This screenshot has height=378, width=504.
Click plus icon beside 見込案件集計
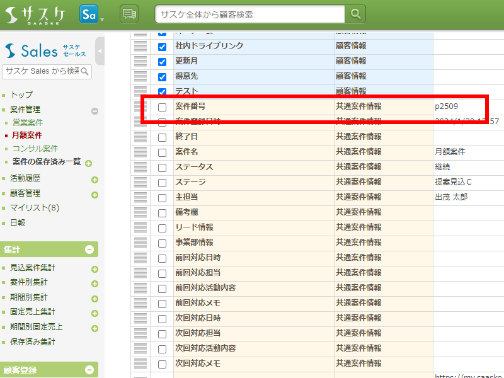94,269
